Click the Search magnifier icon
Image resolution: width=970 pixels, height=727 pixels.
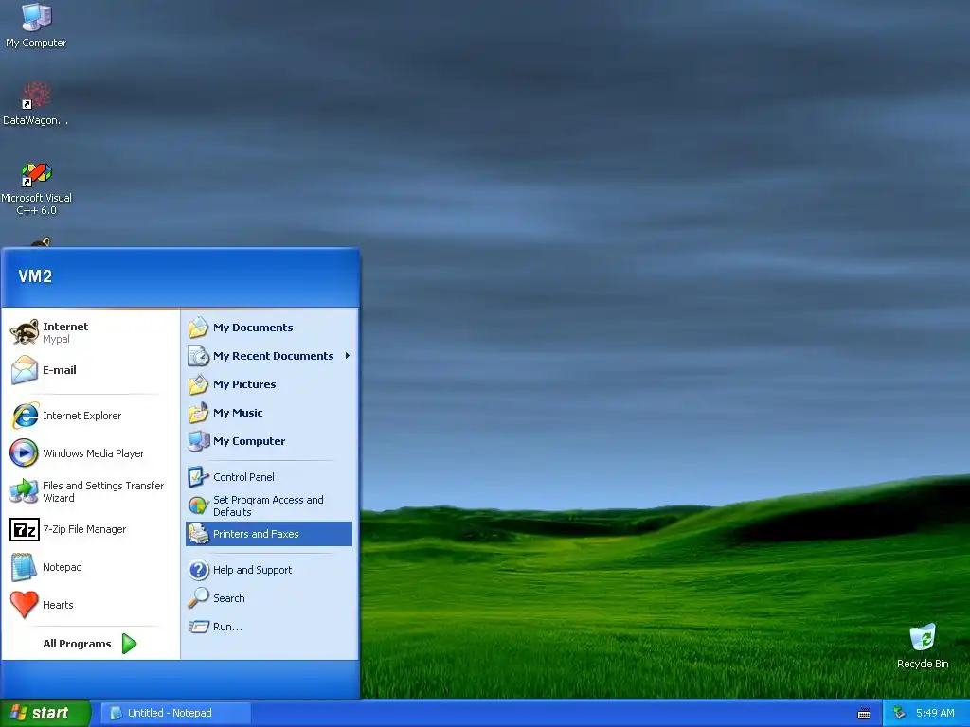pos(199,598)
